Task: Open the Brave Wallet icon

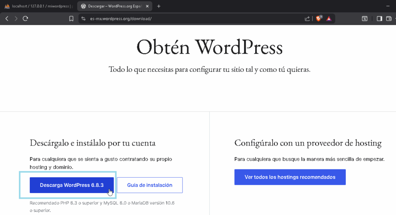Action: pyautogui.click(x=389, y=19)
